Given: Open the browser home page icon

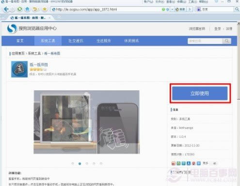Looking at the screenshot, I should (x=27, y=9).
